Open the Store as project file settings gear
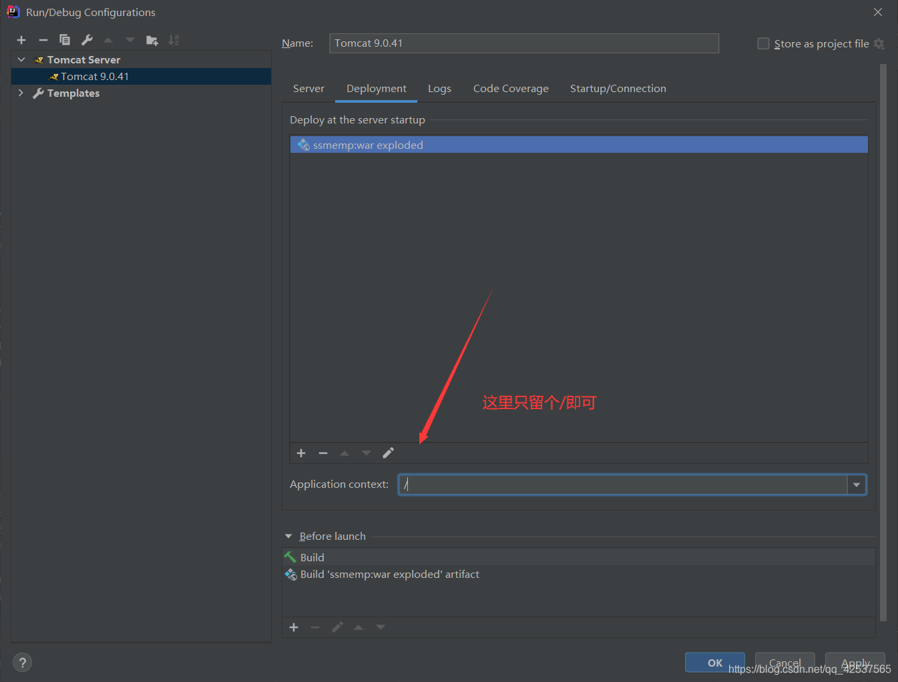This screenshot has height=682, width=898. pos(879,43)
